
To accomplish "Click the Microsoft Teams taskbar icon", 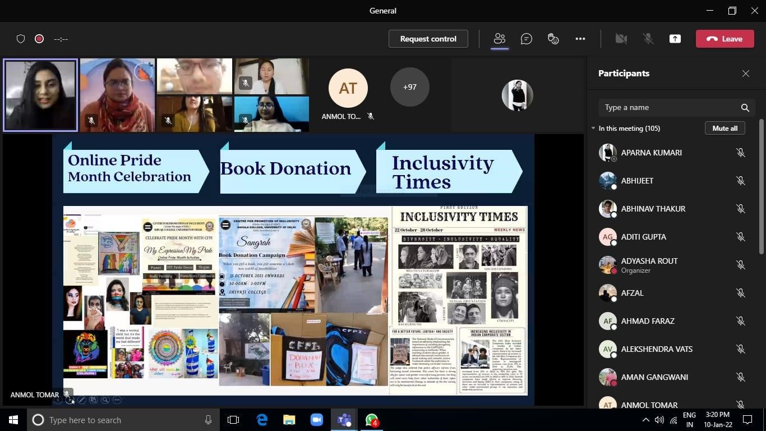I will (344, 420).
